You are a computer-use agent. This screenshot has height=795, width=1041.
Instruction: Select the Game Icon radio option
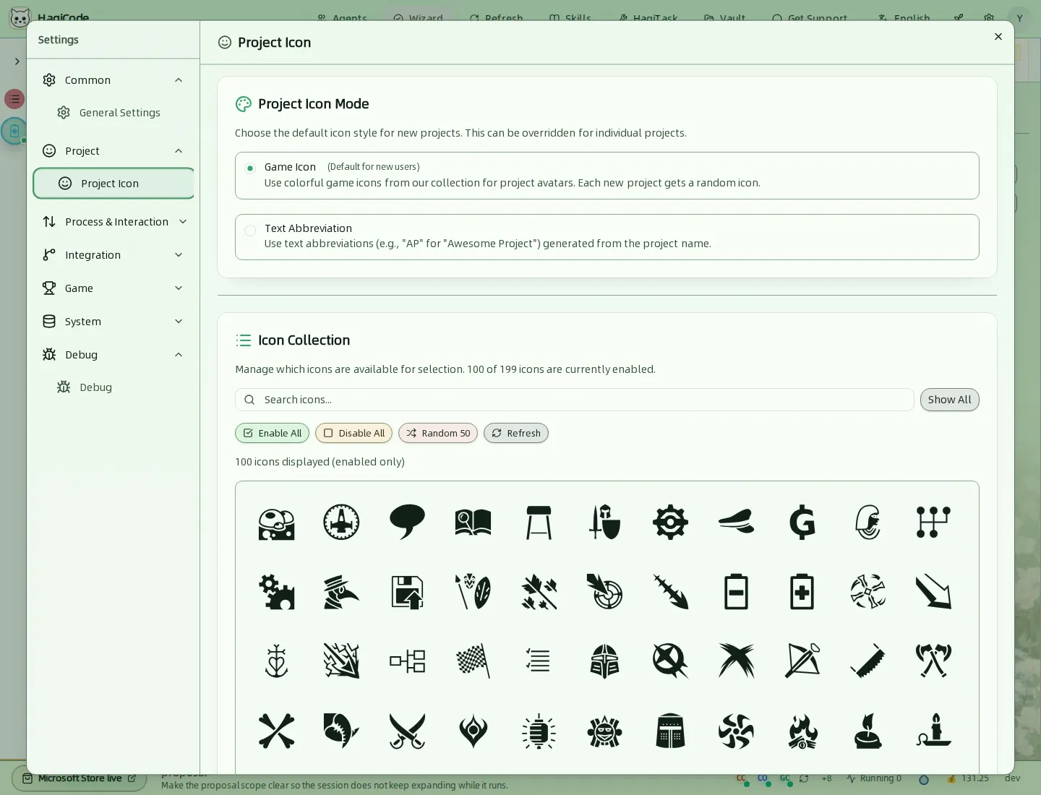point(250,168)
